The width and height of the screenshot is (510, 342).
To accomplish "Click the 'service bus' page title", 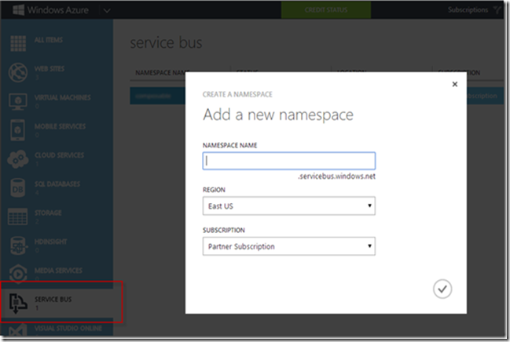I will [167, 43].
